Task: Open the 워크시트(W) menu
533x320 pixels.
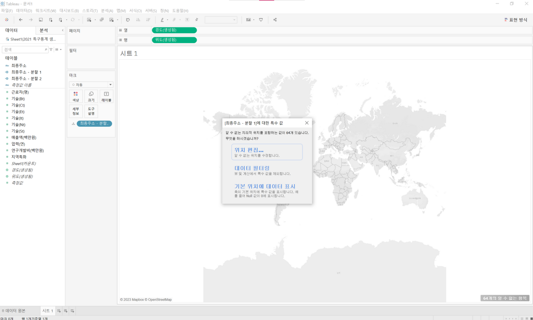Action: (x=46, y=11)
